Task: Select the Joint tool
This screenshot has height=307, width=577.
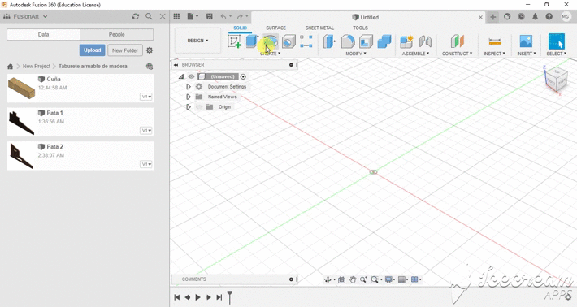Action: [x=425, y=41]
